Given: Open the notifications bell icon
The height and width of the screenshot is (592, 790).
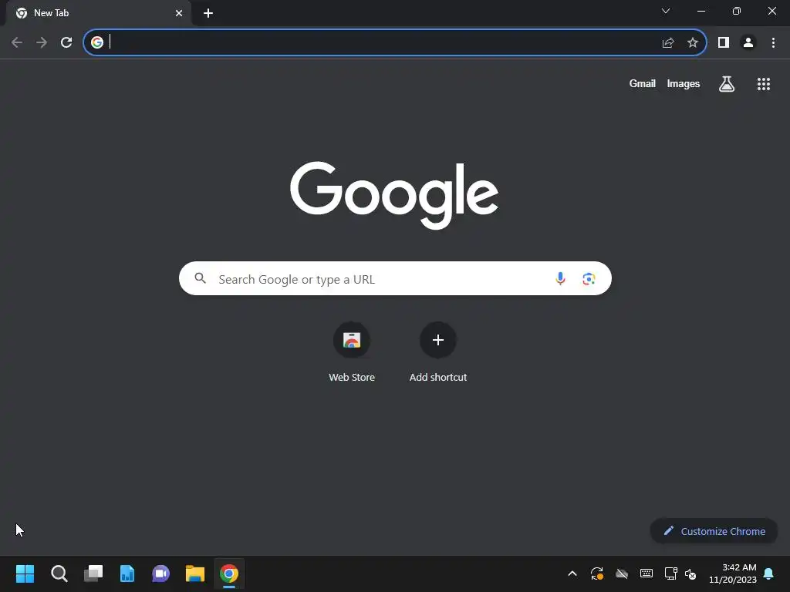Looking at the screenshot, I should pos(769,573).
